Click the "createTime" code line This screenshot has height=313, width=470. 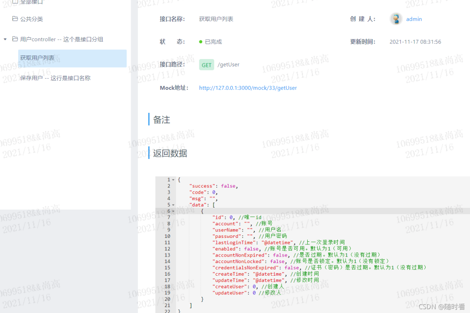coord(265,274)
